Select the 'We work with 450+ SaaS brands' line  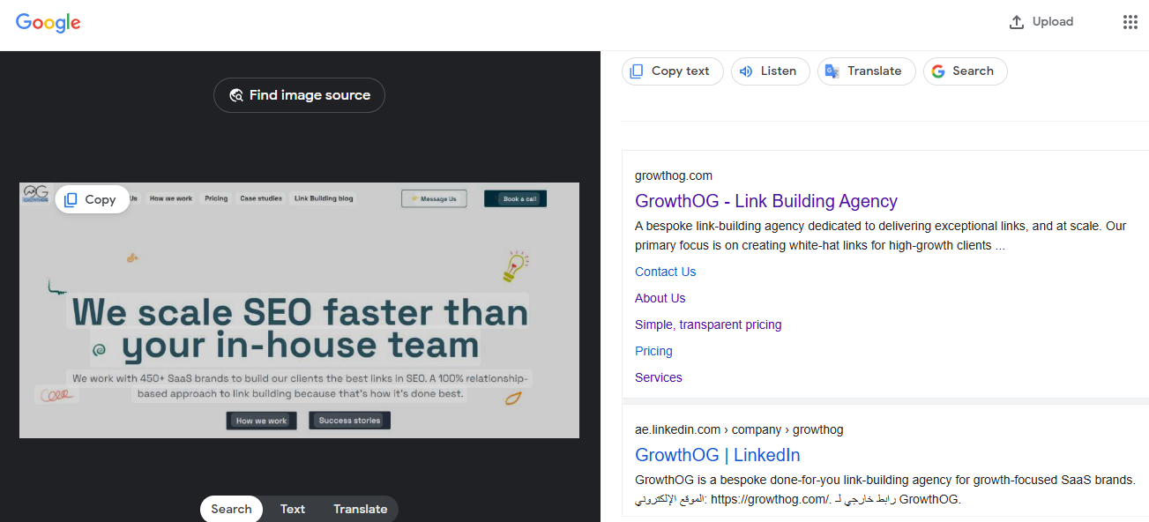[300, 378]
